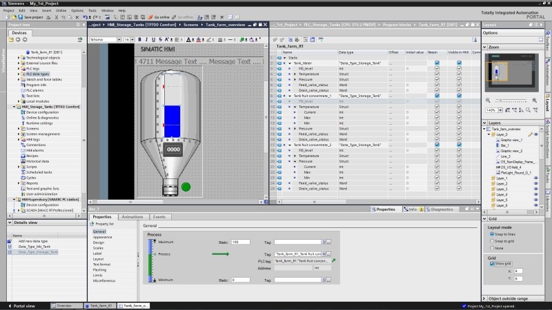Open the Options menu
The image size is (552, 310).
pos(77,10)
